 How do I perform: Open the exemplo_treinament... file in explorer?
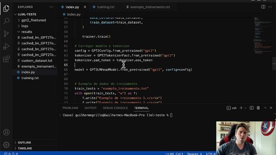(39, 66)
